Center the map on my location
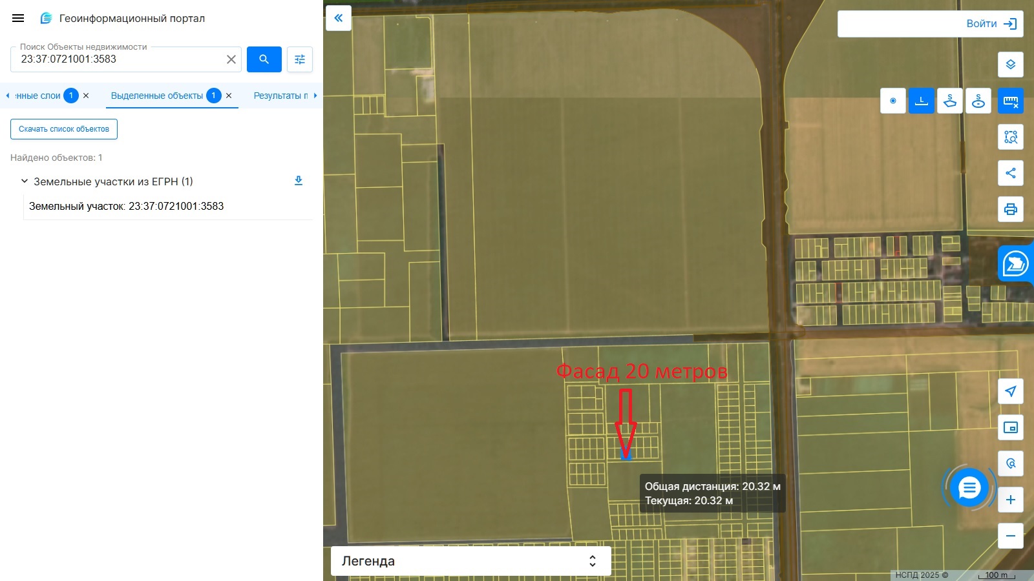The width and height of the screenshot is (1034, 581). click(x=1010, y=391)
